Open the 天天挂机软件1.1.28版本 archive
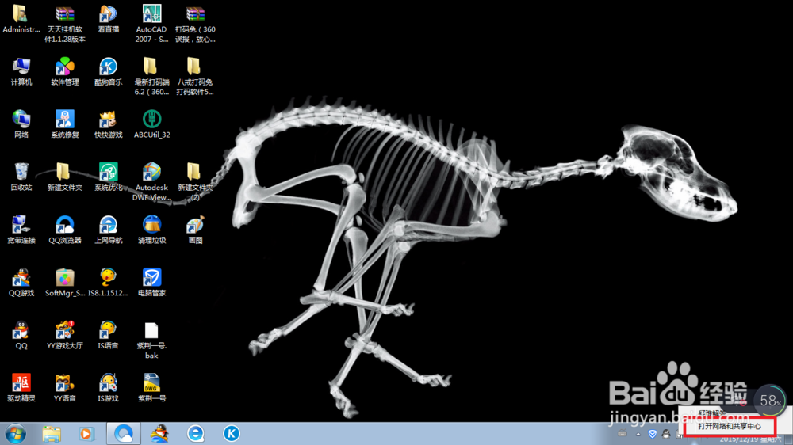Image resolution: width=793 pixels, height=445 pixels. click(65, 25)
